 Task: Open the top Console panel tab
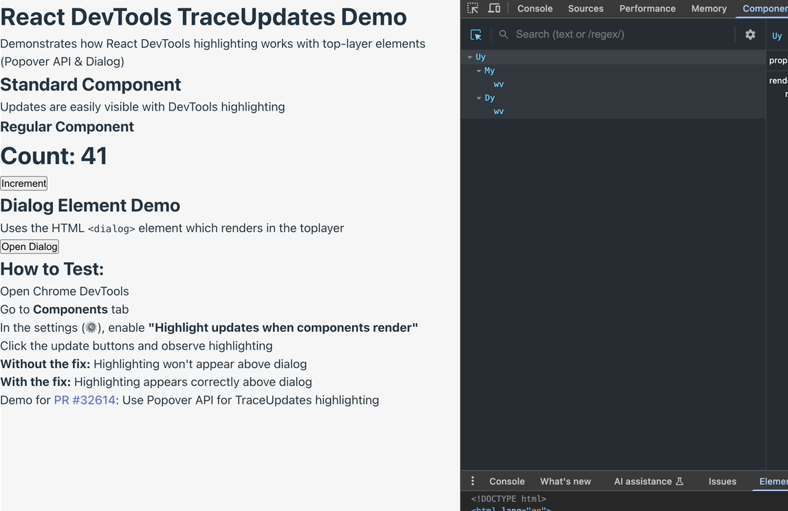pos(534,8)
